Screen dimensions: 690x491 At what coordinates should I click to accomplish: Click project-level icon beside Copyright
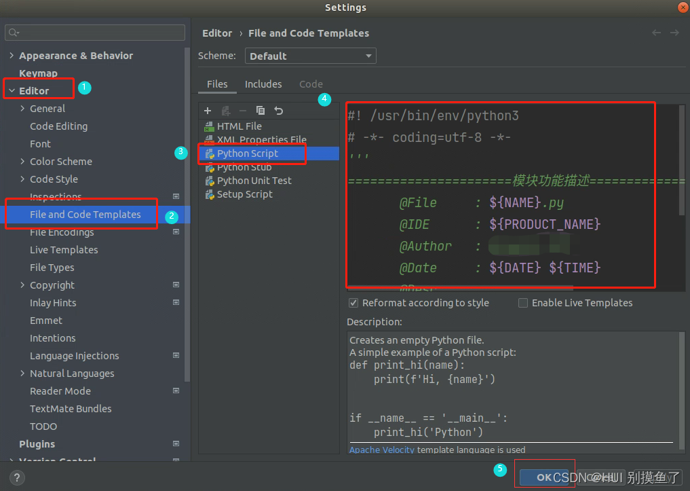click(x=176, y=285)
